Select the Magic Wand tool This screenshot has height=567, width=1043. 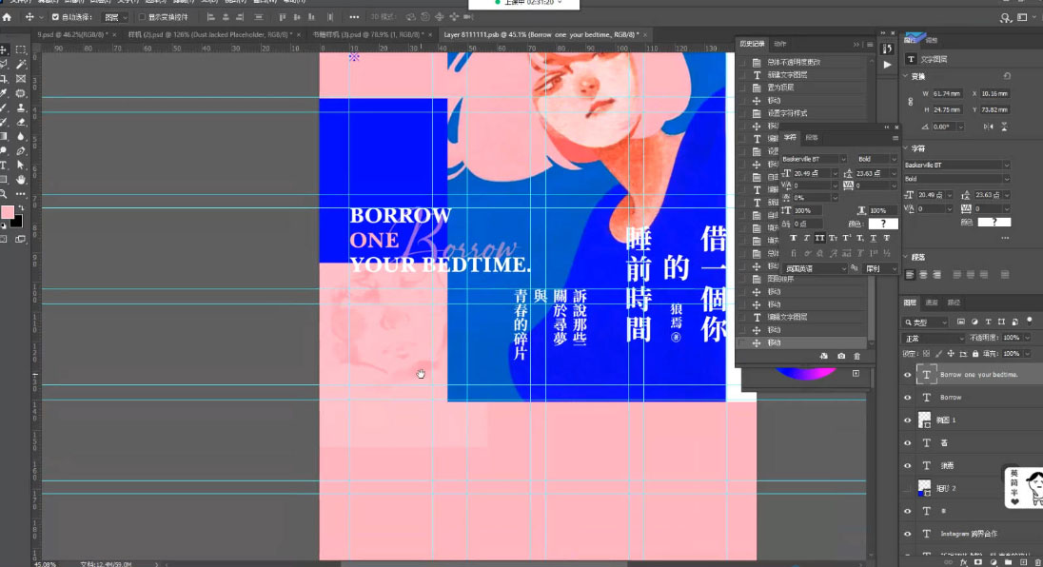pos(21,65)
